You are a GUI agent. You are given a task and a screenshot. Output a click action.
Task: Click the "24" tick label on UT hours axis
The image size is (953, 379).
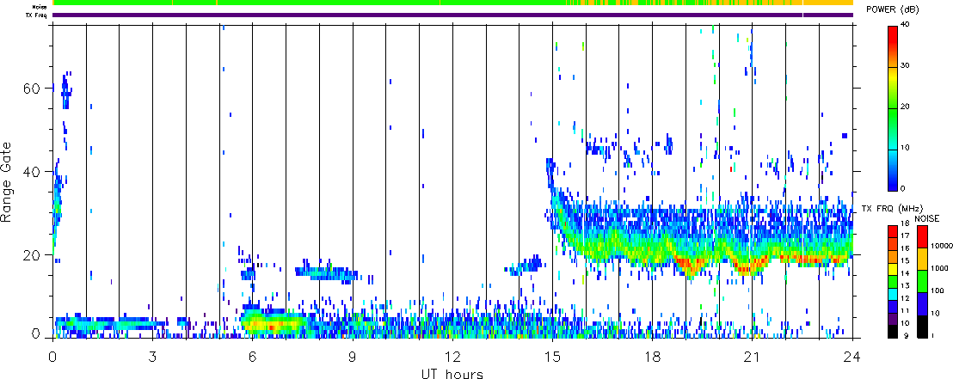[852, 356]
